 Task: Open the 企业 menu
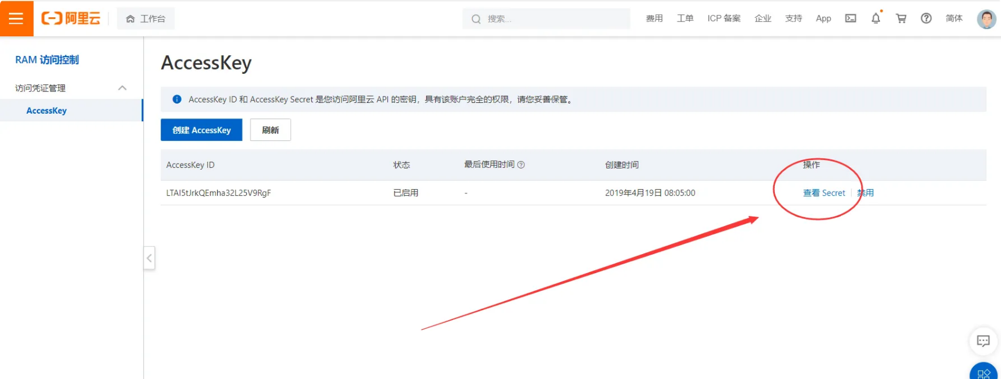pos(763,18)
